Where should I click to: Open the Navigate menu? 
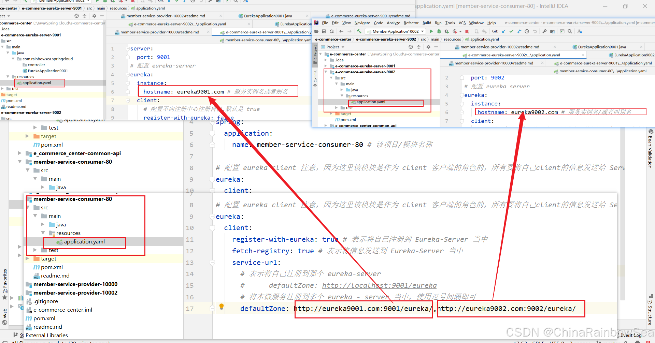[x=362, y=23]
